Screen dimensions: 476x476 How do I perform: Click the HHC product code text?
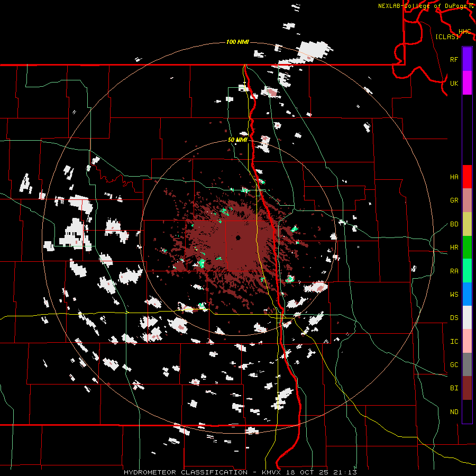[x=464, y=31]
